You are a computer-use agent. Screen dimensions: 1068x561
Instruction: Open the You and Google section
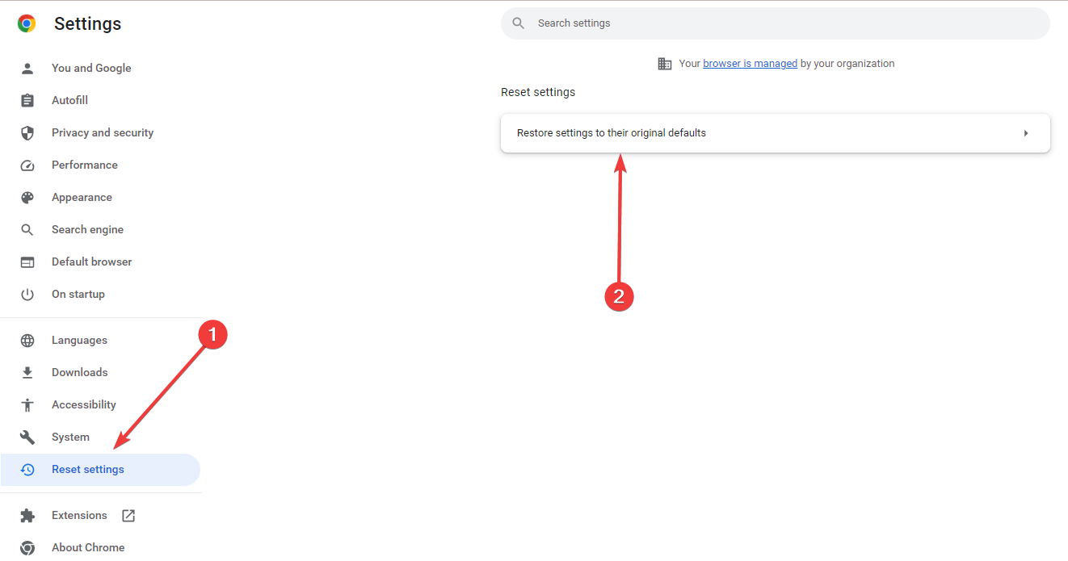click(x=91, y=68)
